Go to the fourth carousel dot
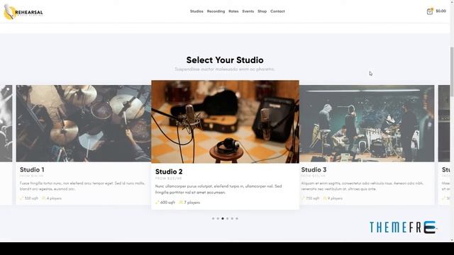454x255 pixels. (227, 219)
